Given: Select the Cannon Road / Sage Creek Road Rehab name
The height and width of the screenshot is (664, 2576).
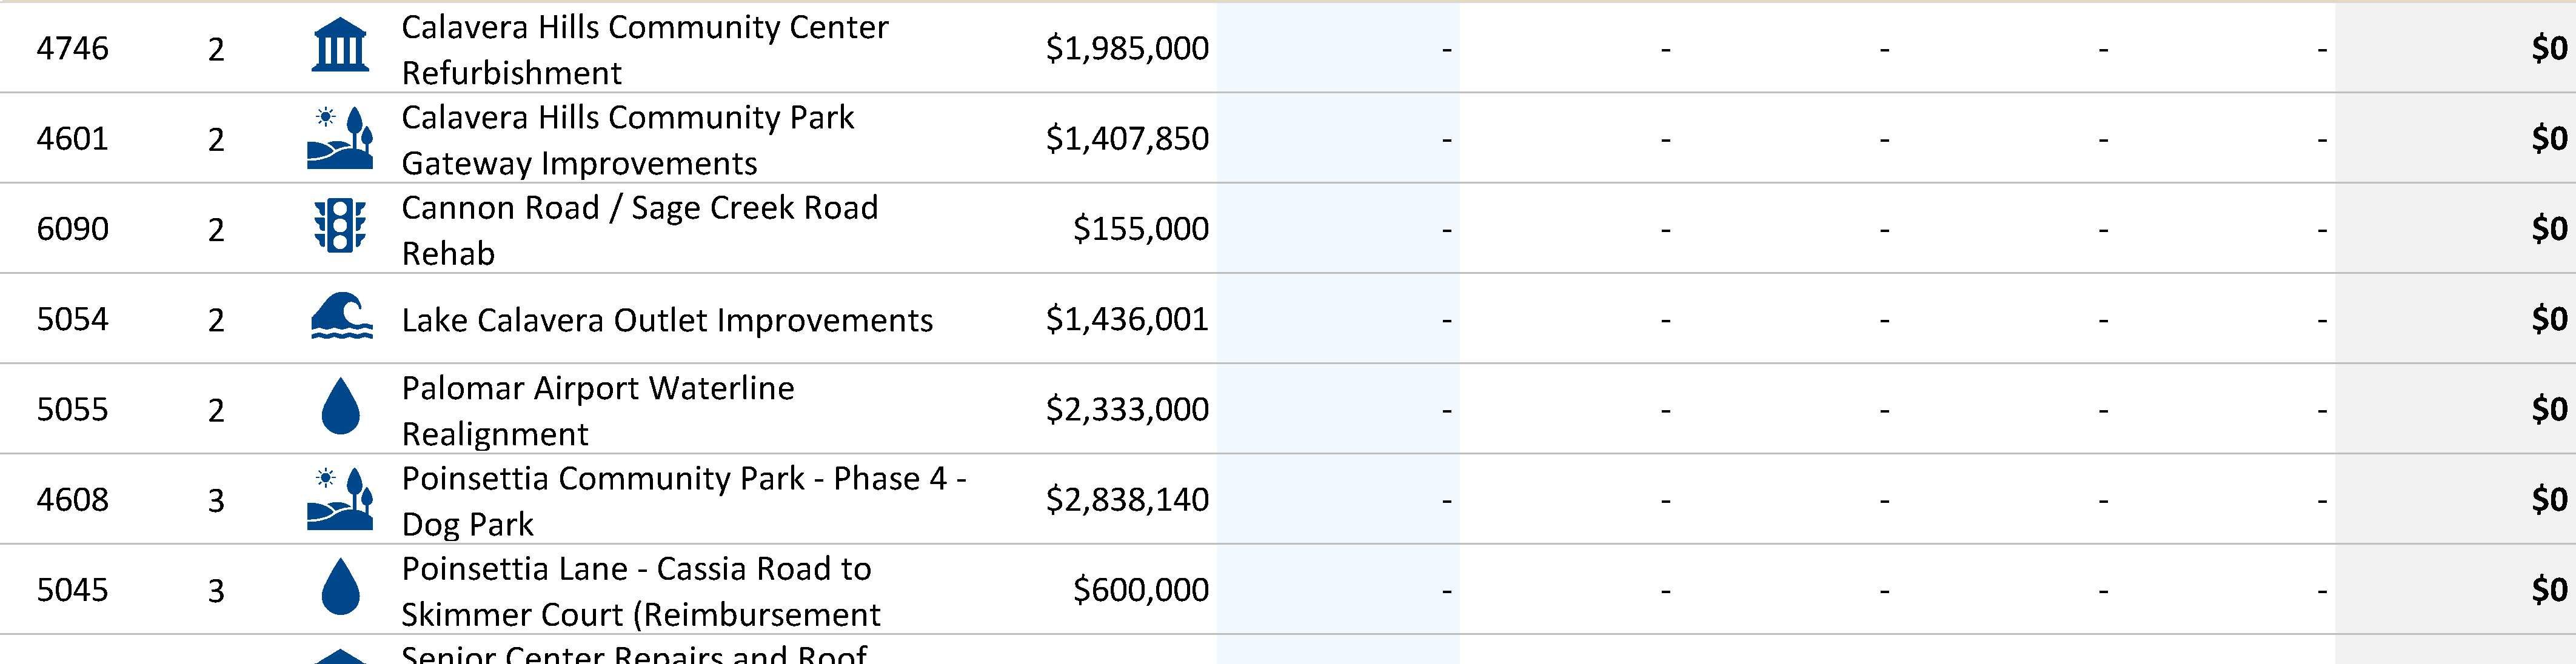Looking at the screenshot, I should point(639,230).
